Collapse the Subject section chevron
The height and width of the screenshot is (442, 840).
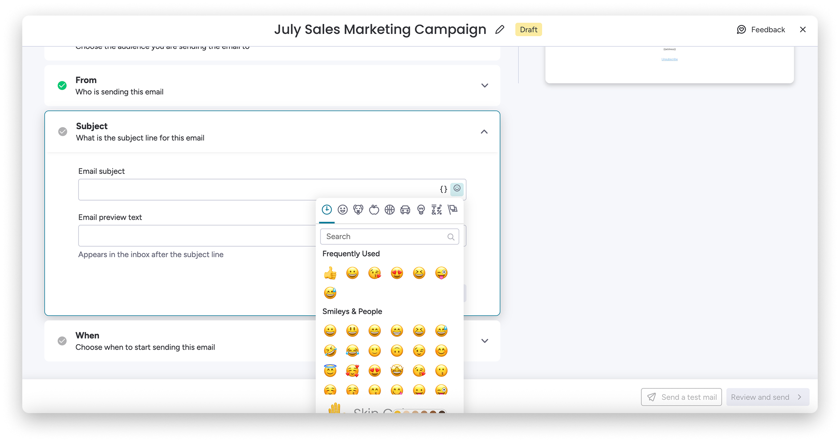click(484, 132)
